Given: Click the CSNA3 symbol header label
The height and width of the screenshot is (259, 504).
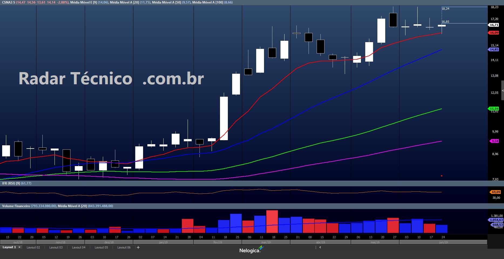Looking at the screenshot, I should [x=8, y=2].
